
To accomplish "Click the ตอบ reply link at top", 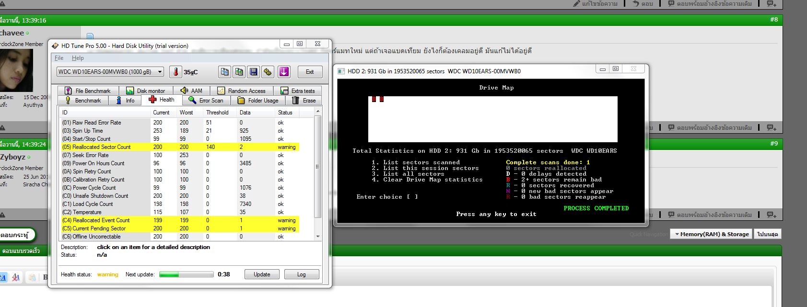I will point(643,3).
